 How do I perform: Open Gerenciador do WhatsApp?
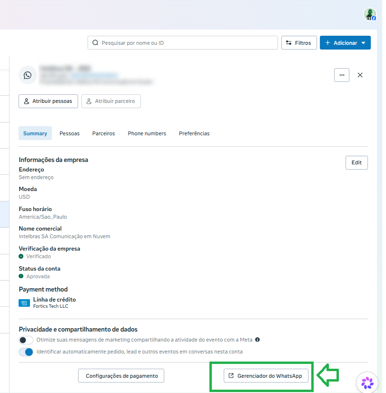coord(266,376)
